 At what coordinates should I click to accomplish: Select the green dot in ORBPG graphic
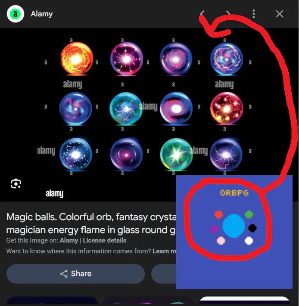point(249,215)
